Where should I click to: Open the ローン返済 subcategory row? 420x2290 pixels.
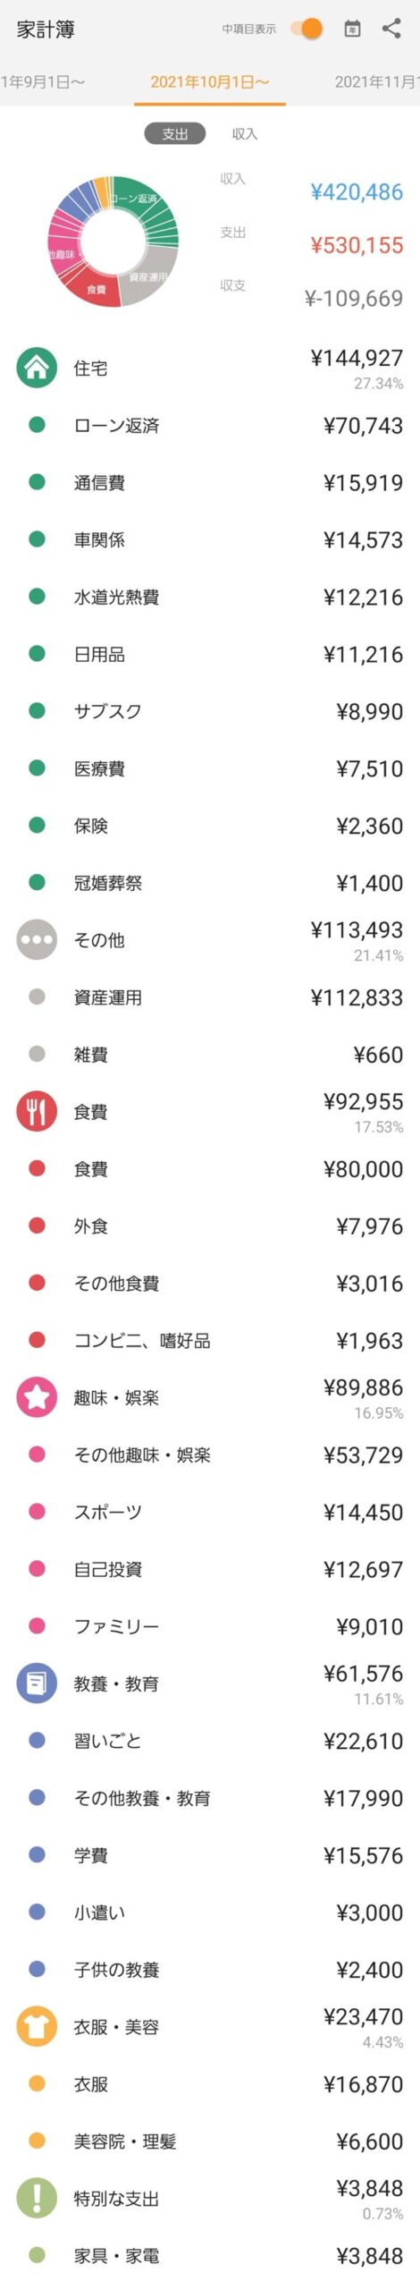[210, 425]
